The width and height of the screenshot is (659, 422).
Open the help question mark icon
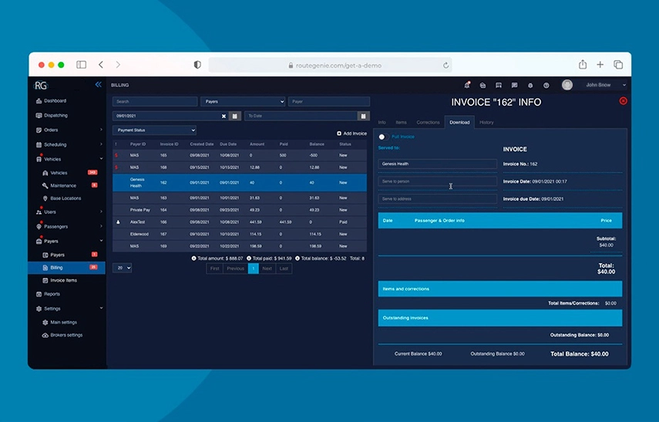[546, 86]
